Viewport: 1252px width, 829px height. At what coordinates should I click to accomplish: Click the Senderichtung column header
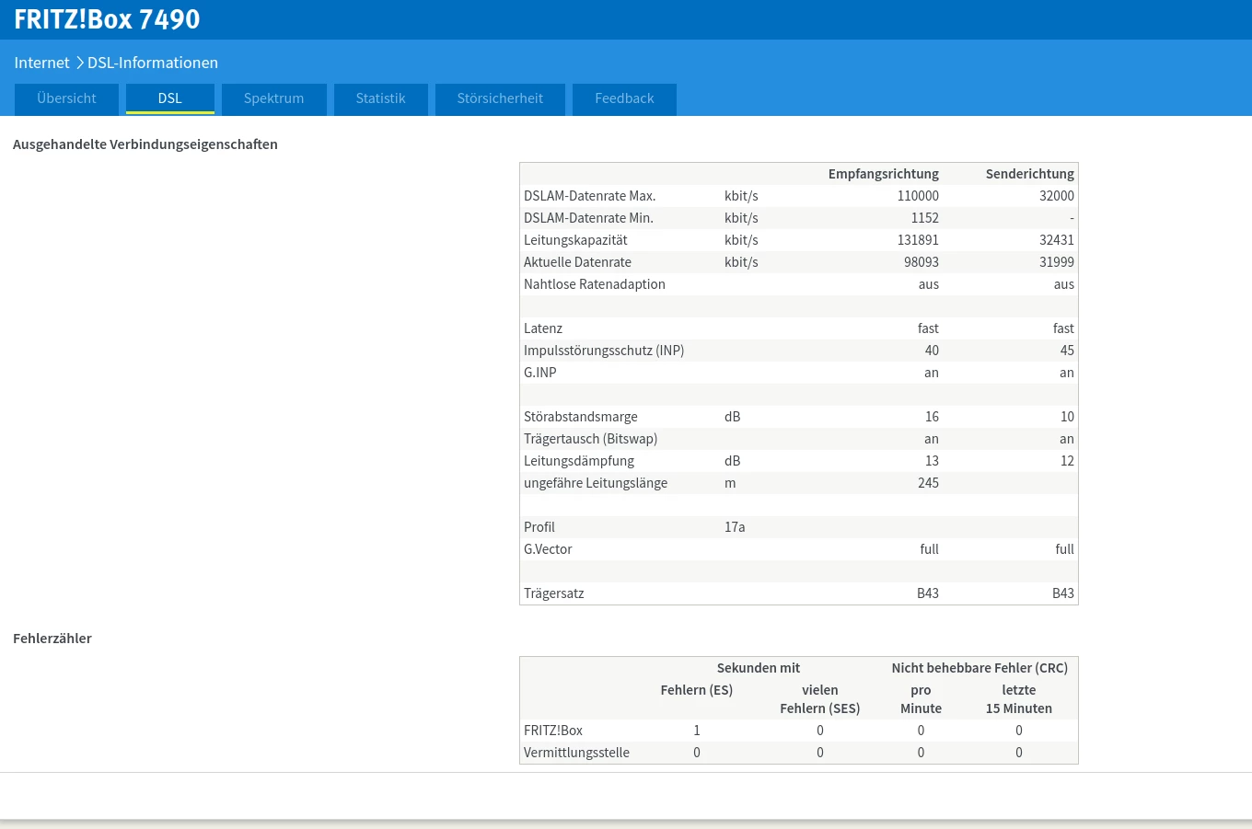(1029, 174)
